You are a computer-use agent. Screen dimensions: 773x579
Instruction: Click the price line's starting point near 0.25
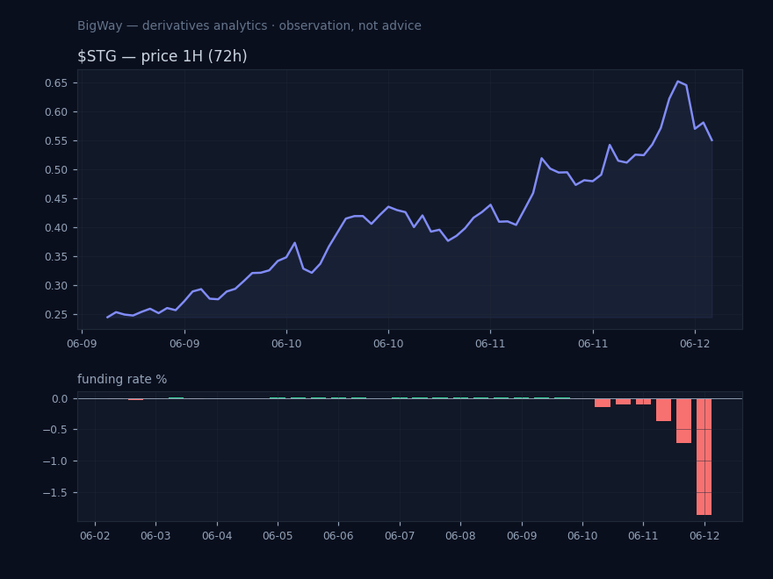click(x=107, y=318)
